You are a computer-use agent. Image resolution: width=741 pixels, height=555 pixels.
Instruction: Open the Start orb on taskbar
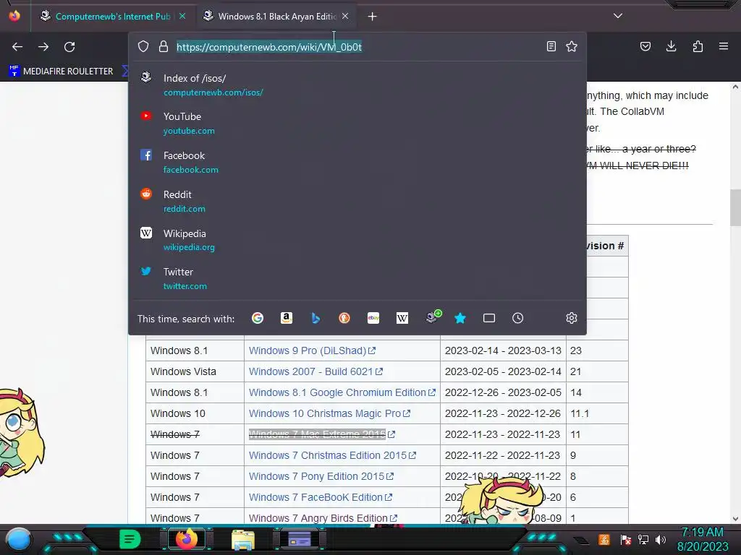[x=19, y=539]
